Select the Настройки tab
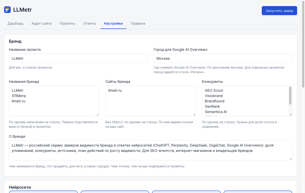This screenshot has height=193, width=305. click(113, 23)
